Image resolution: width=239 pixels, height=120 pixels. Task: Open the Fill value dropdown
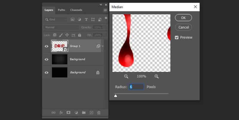click(x=100, y=35)
